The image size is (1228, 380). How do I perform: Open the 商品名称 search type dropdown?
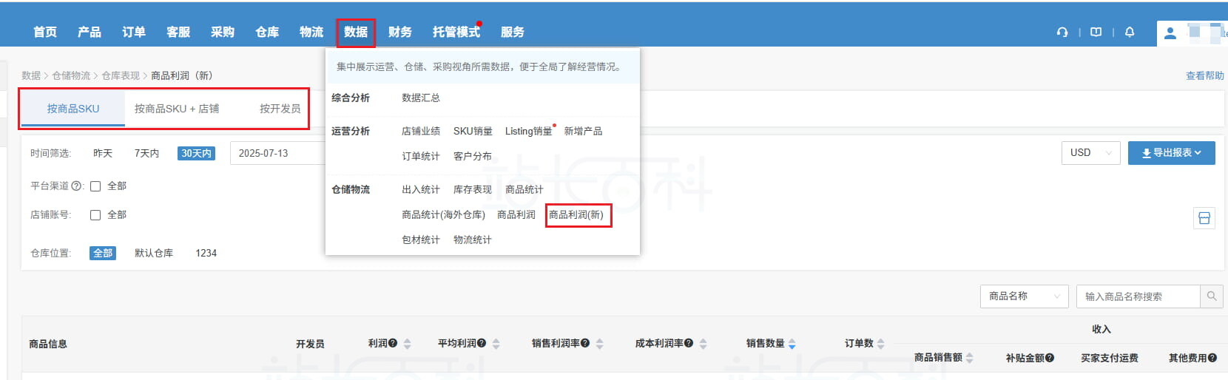[1024, 296]
